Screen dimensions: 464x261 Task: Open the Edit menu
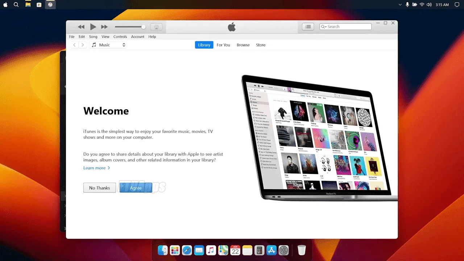[82, 37]
